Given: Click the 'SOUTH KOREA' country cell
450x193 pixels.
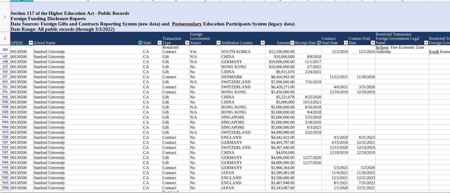Looking at the screenshot, I should (x=243, y=50).
